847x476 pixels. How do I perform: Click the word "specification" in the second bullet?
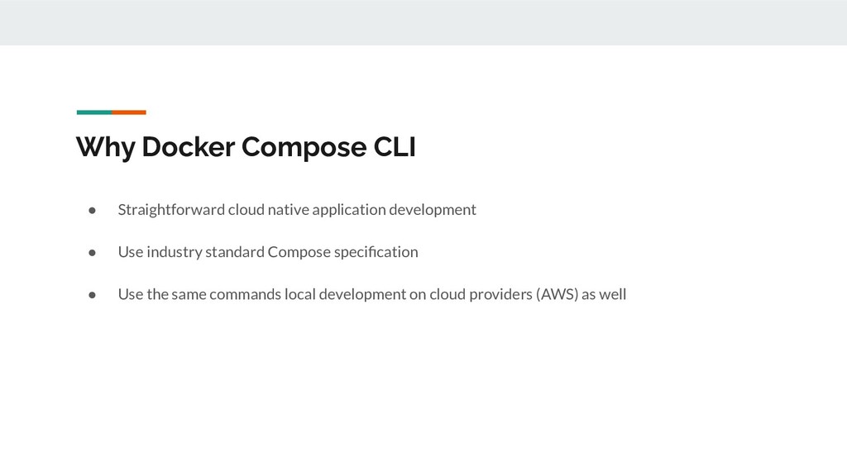376,252
